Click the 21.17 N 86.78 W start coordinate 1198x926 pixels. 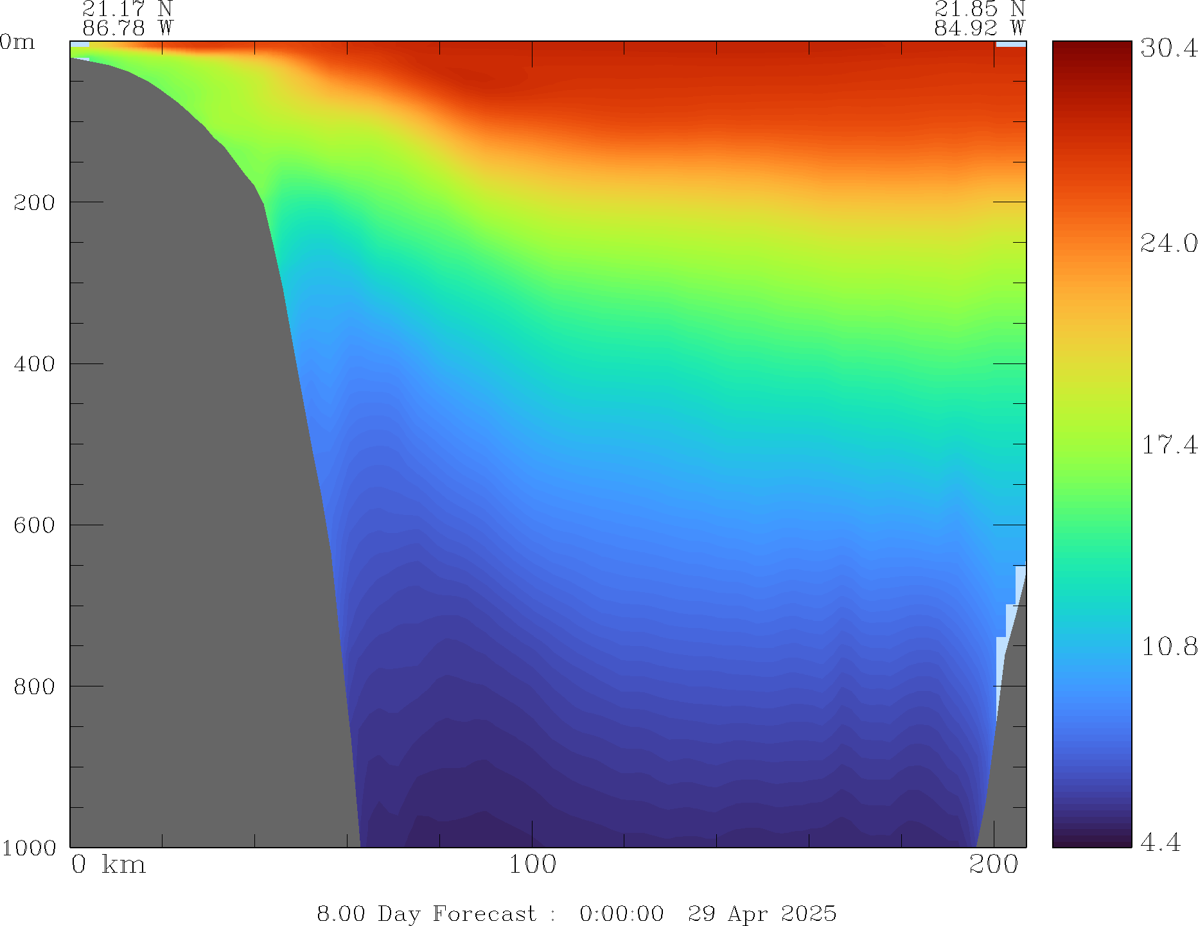[127, 18]
